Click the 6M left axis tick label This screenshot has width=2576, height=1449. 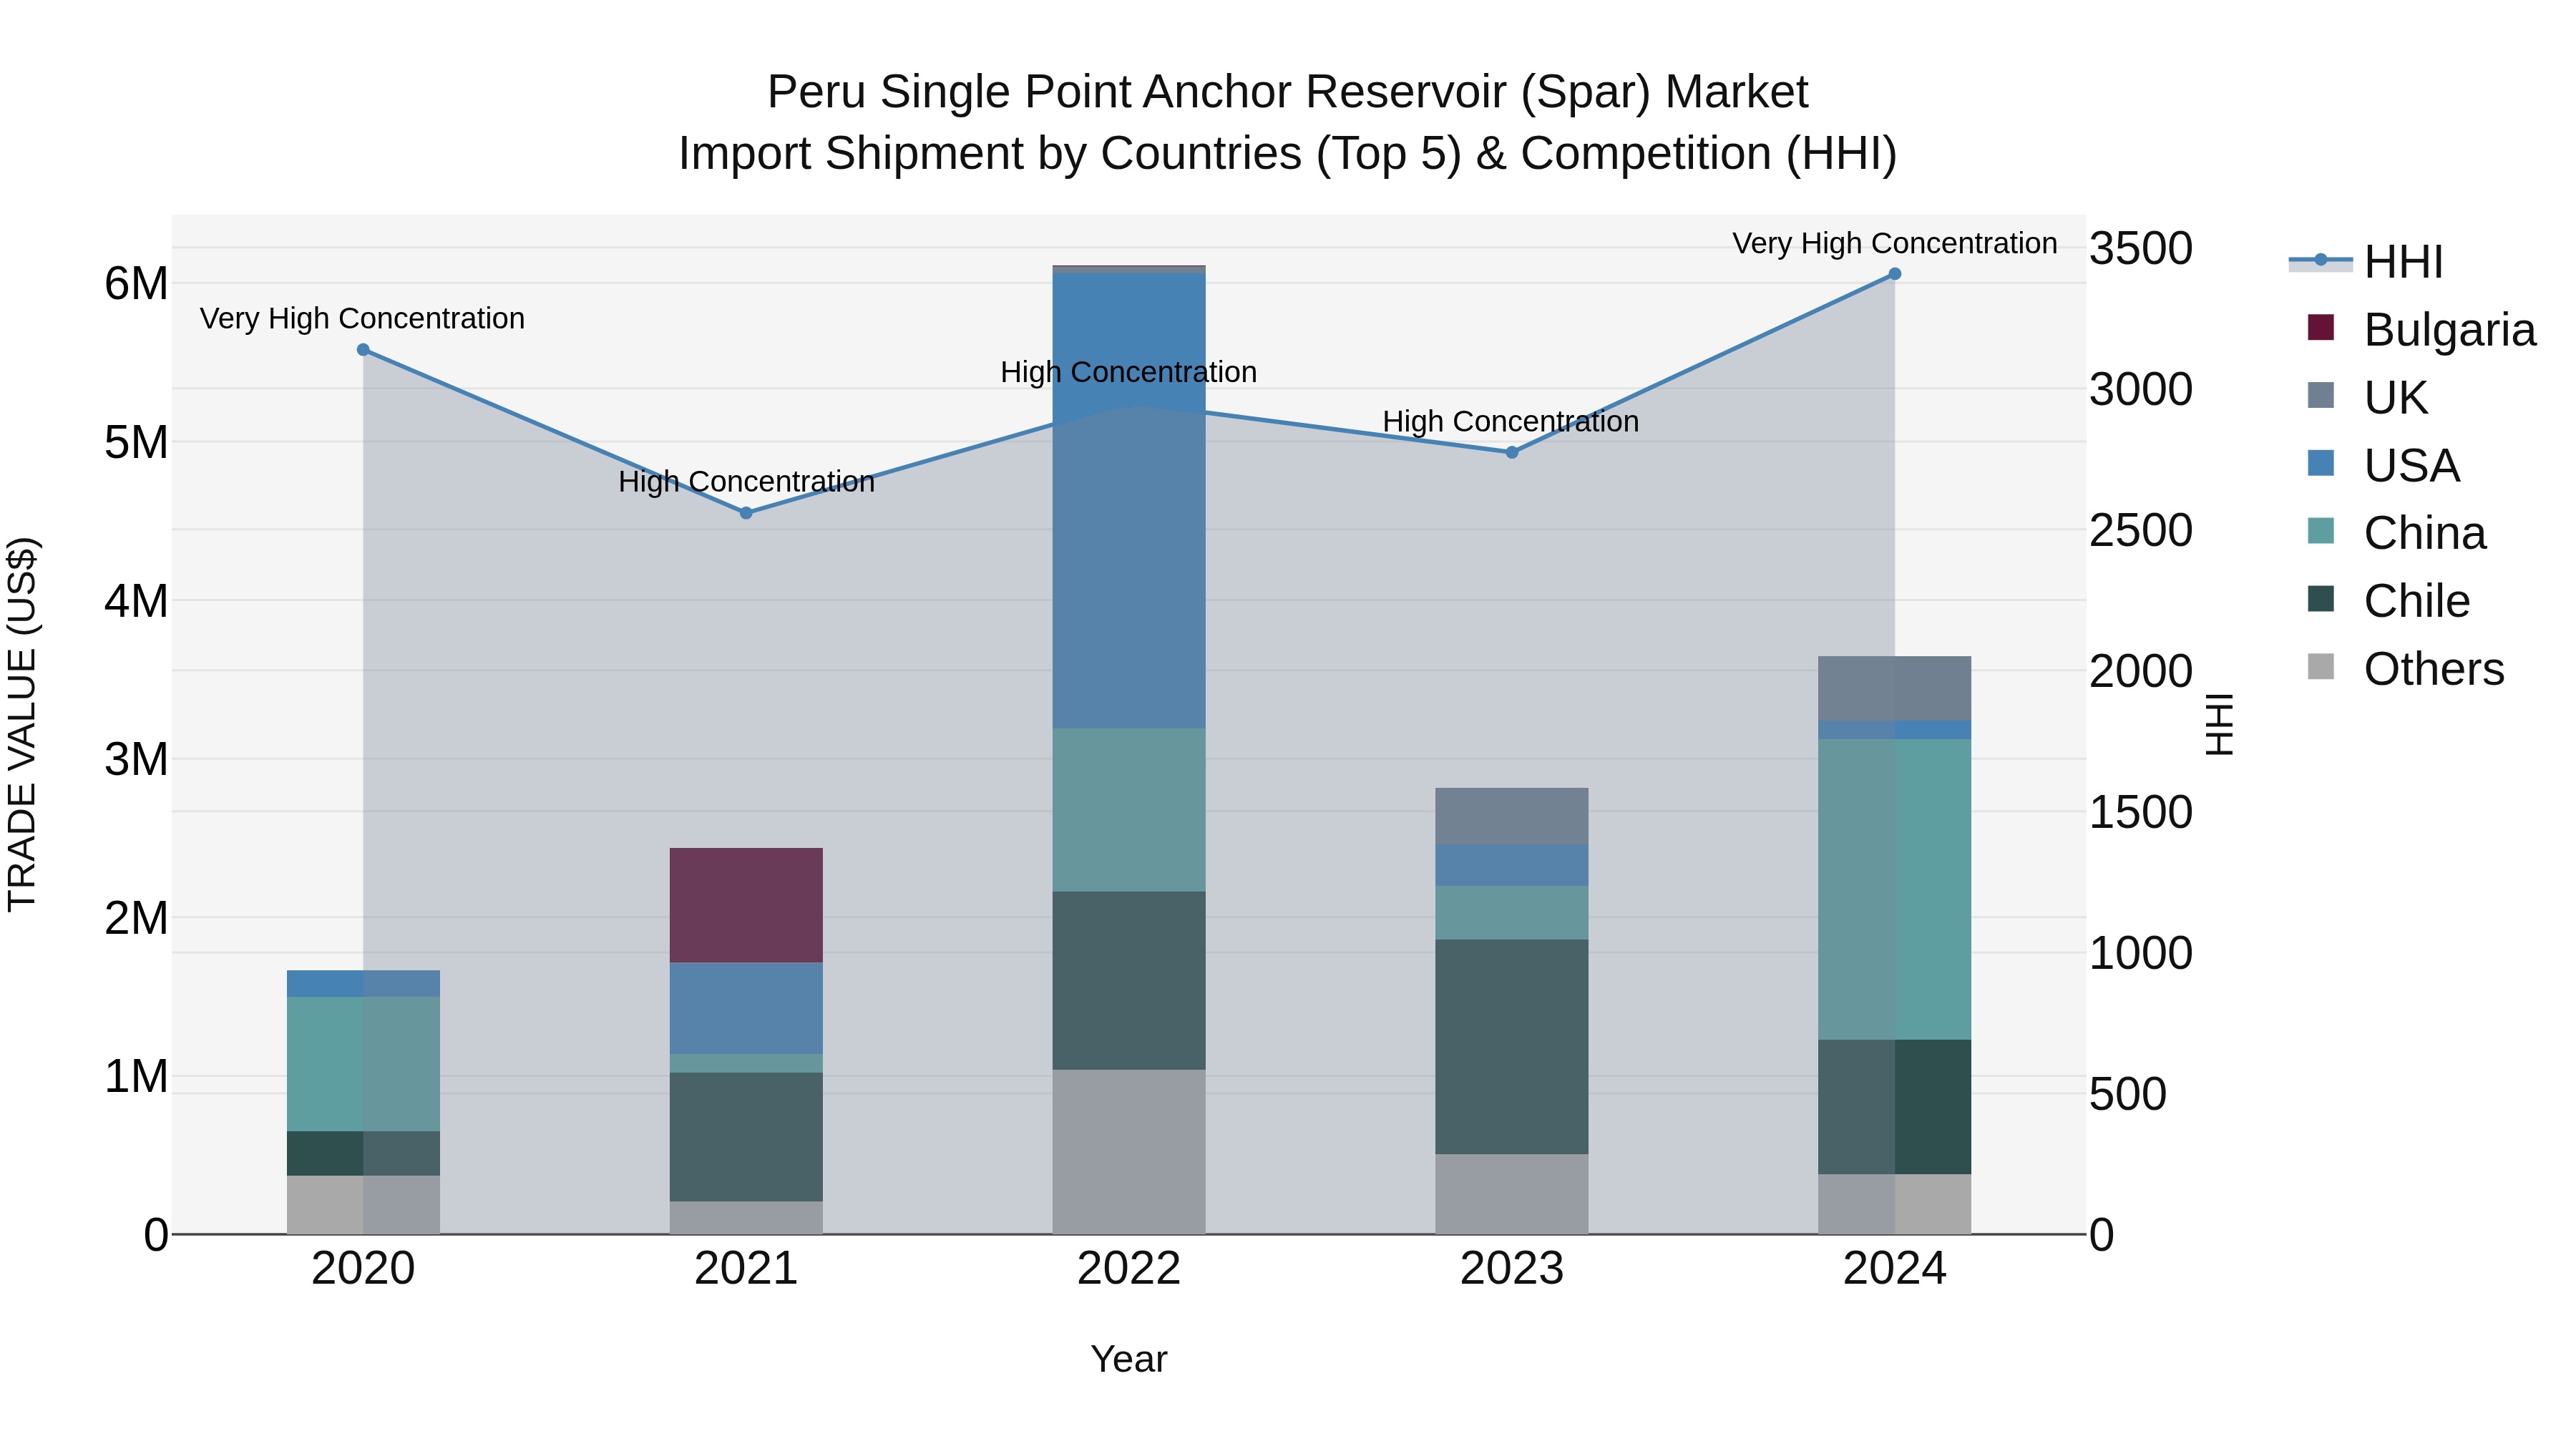click(136, 284)
